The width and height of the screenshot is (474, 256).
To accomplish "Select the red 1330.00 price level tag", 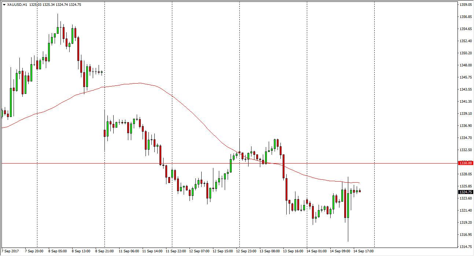I will click(466, 163).
